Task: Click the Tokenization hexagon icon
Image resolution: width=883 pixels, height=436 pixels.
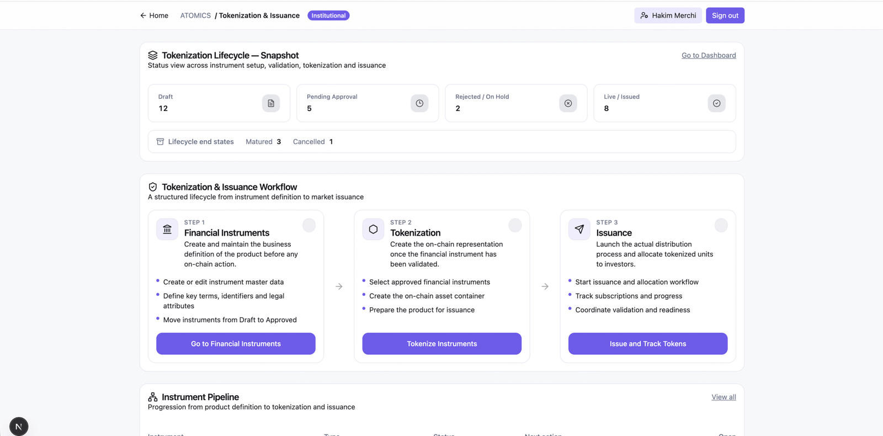Action: click(373, 229)
